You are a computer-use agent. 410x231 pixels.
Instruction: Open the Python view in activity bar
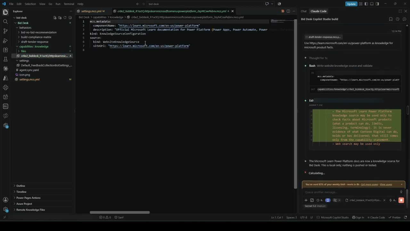pos(5,87)
